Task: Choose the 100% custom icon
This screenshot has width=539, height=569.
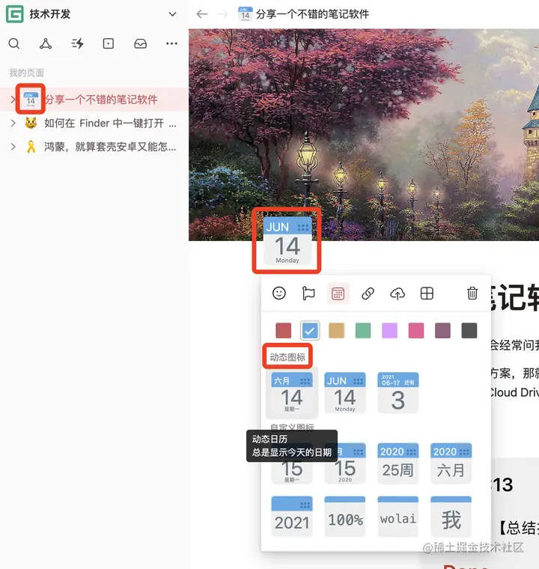Action: click(x=345, y=517)
